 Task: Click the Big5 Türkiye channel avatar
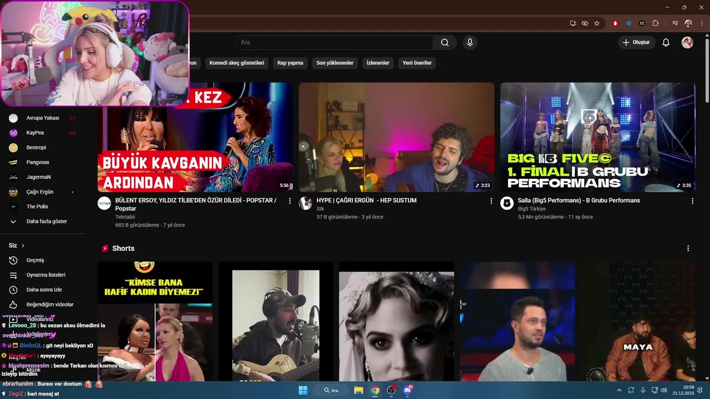[507, 203]
